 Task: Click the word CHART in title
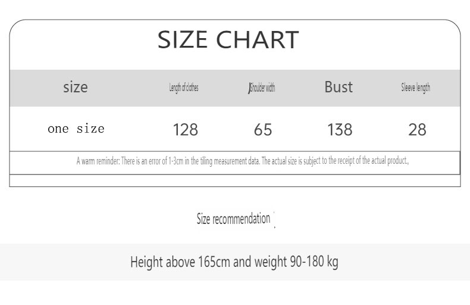(x=258, y=39)
